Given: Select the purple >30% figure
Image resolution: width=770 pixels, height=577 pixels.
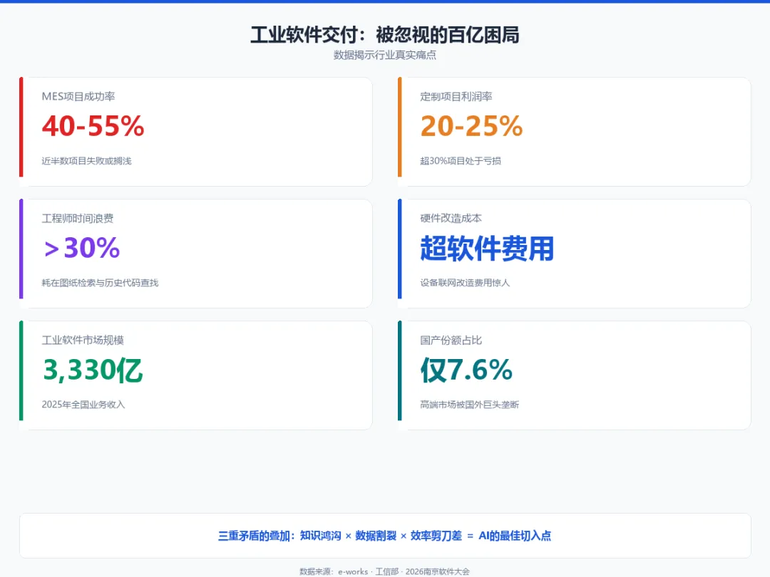Looking at the screenshot, I should pos(81,248).
